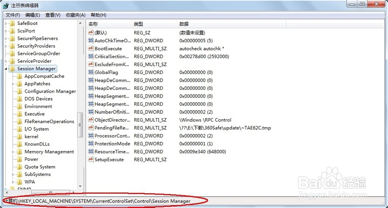Click the Executive folder icon
This screenshot has width=388, height=208.
pos(19,114)
